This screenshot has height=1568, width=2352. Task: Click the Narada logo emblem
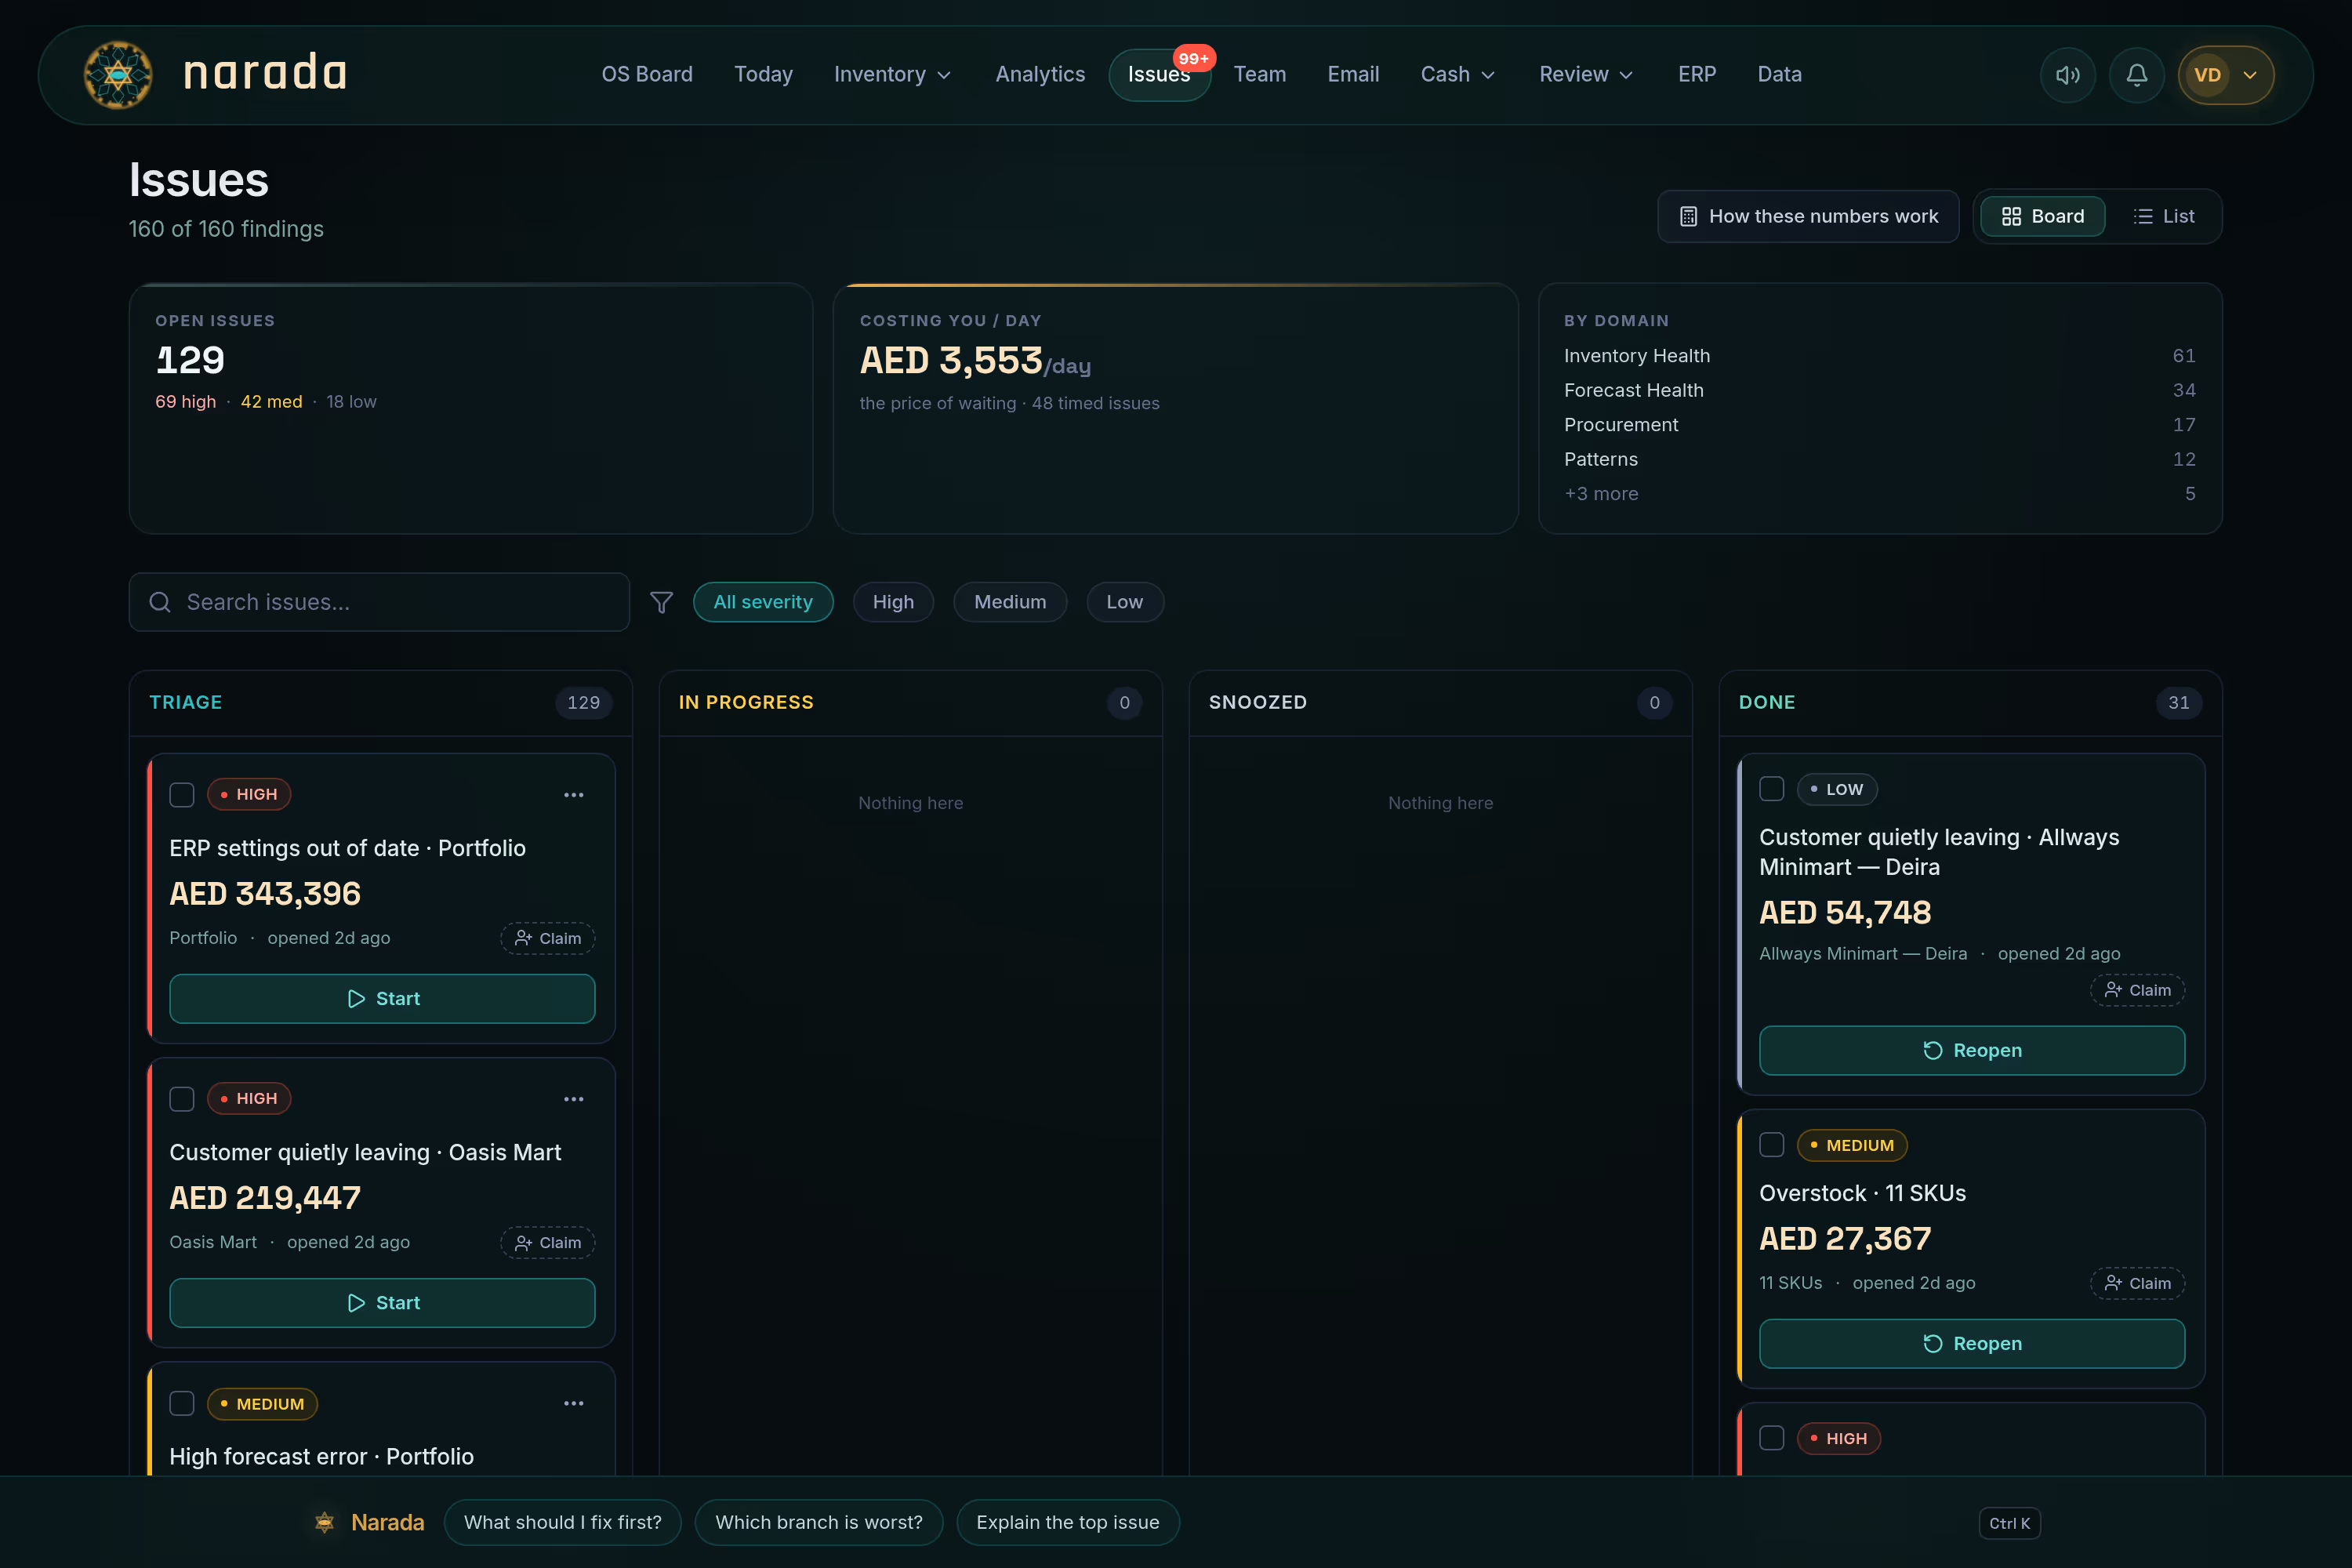(118, 75)
